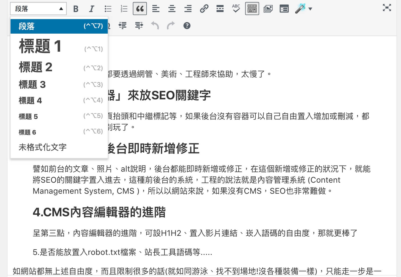Insert or edit link

click(x=204, y=9)
